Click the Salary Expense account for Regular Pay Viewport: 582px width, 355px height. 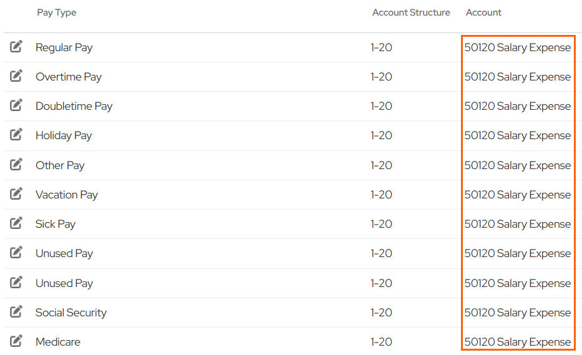(x=517, y=47)
